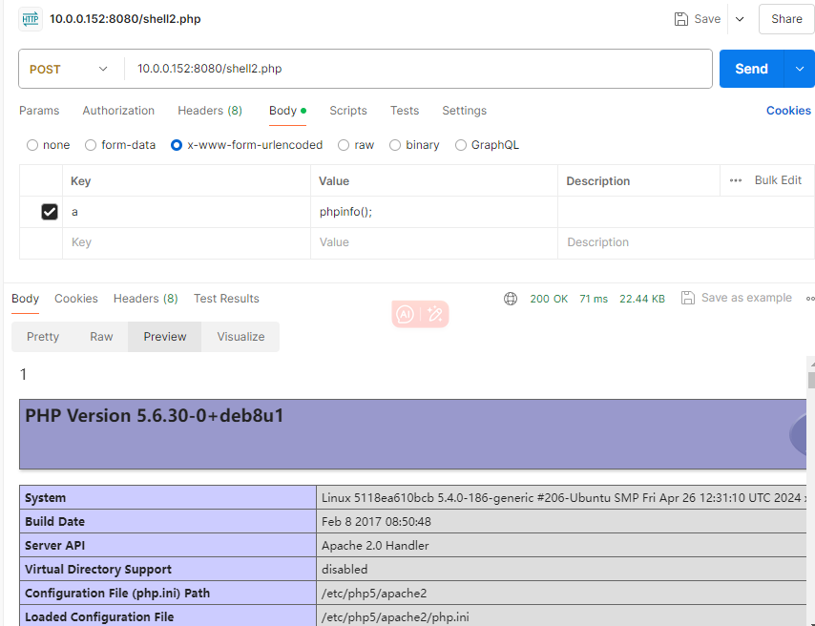Open the POST method dropdown
Screen dimensions: 815x626
click(69, 69)
